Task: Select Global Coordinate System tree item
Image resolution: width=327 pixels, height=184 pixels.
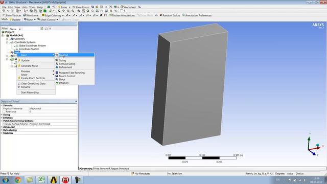Action: click(32, 45)
